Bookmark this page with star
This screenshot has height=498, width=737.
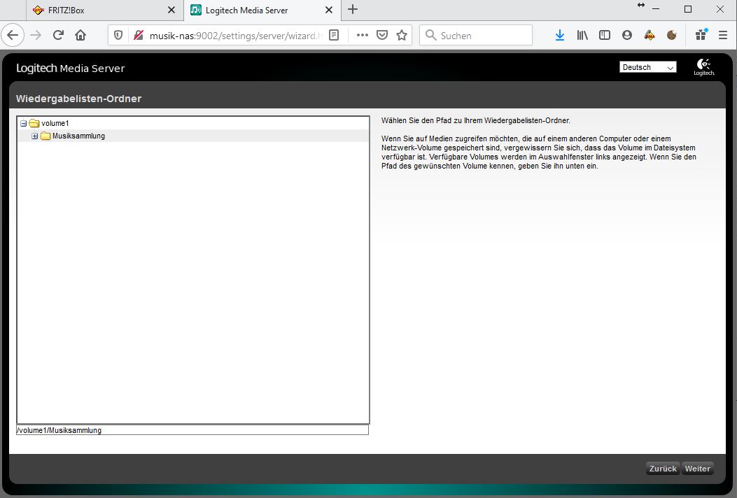402,35
